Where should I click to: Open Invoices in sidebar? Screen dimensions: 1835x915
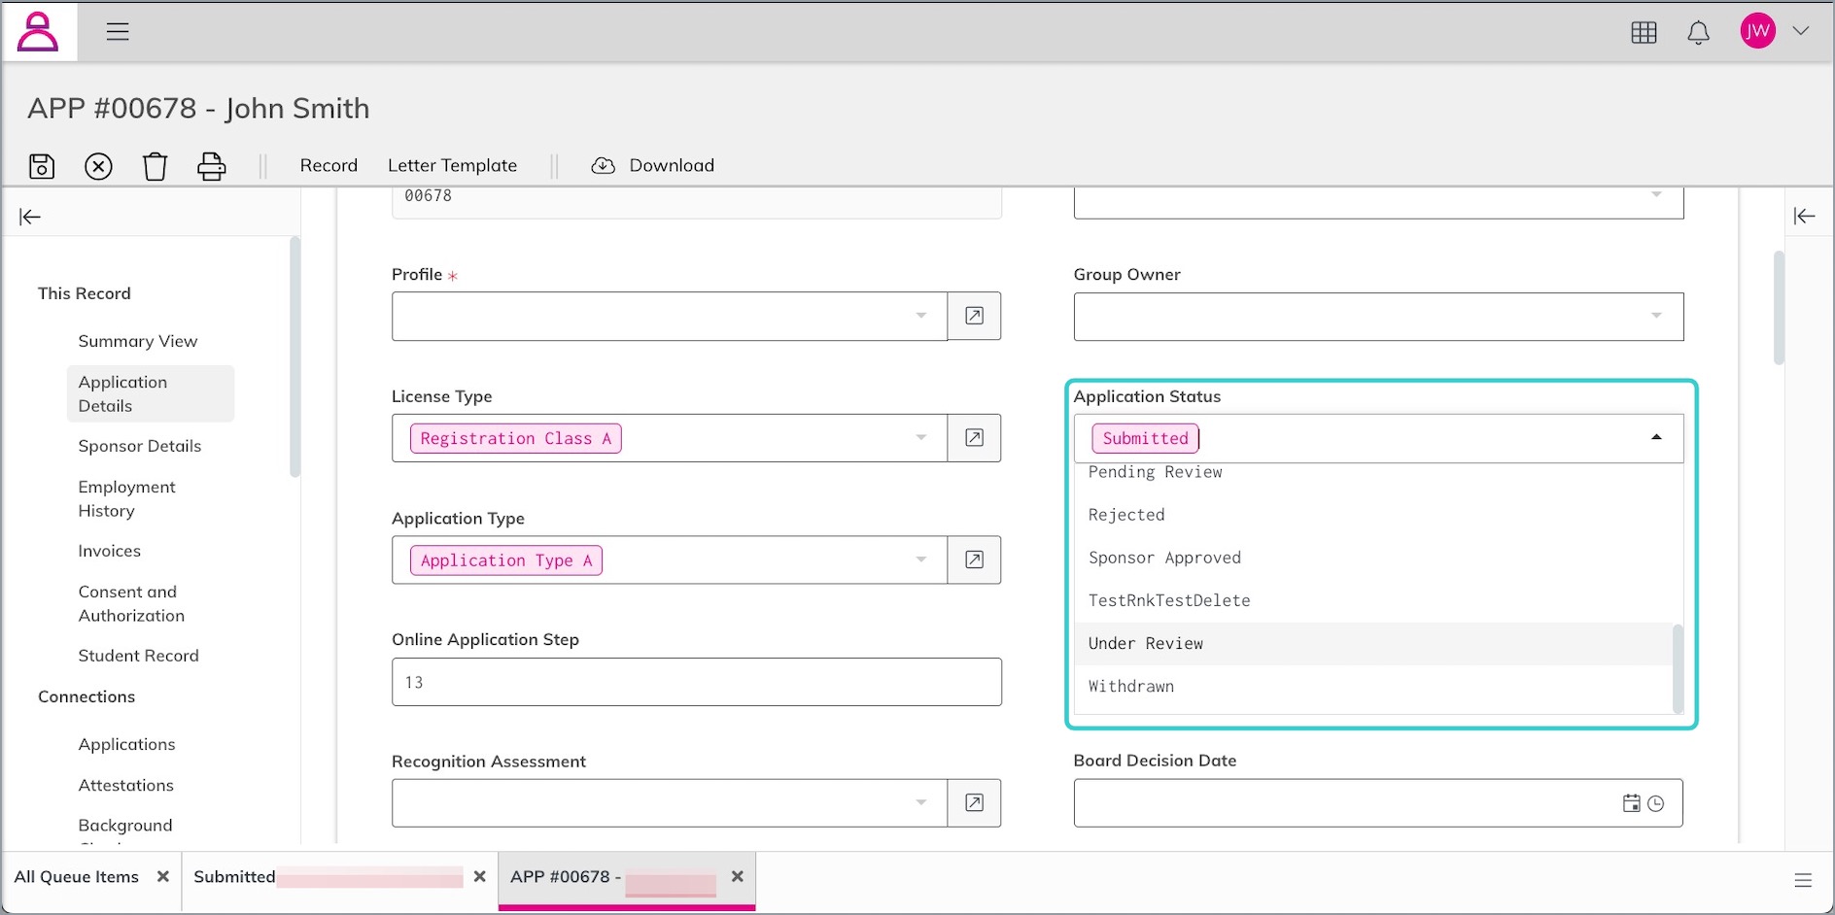110,551
